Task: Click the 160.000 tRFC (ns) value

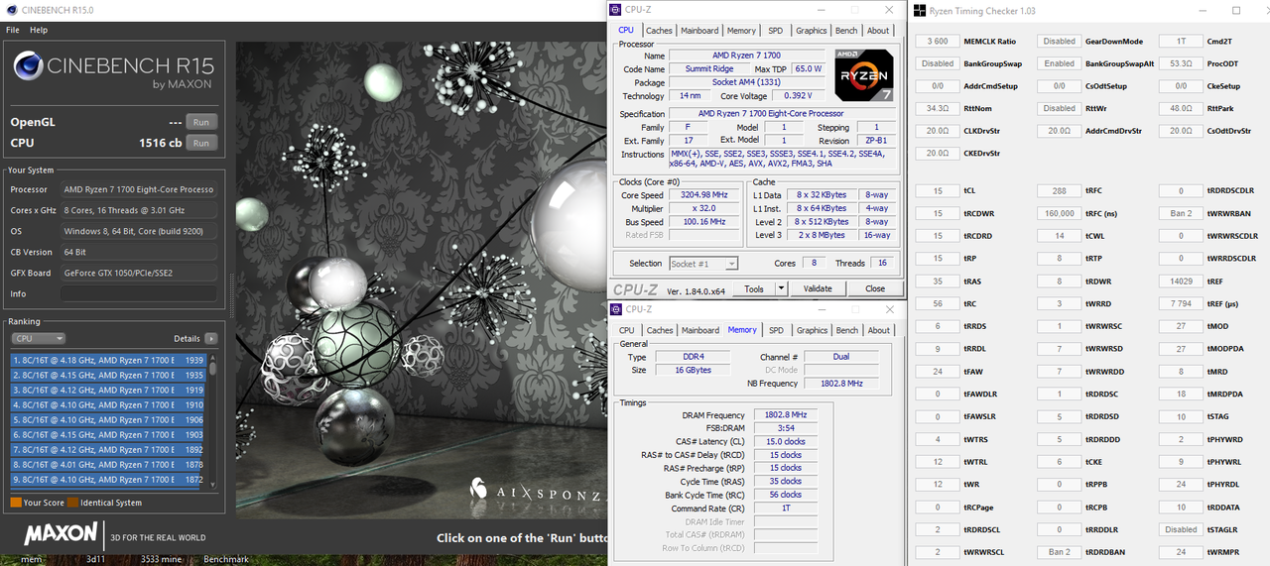Action: 1060,213
